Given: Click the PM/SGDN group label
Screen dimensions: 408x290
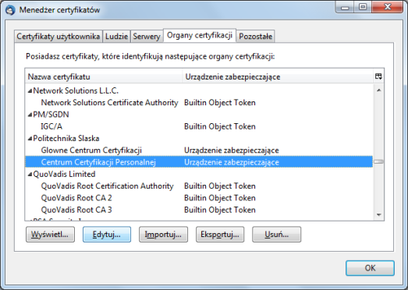Looking at the screenshot, I should (x=51, y=115).
